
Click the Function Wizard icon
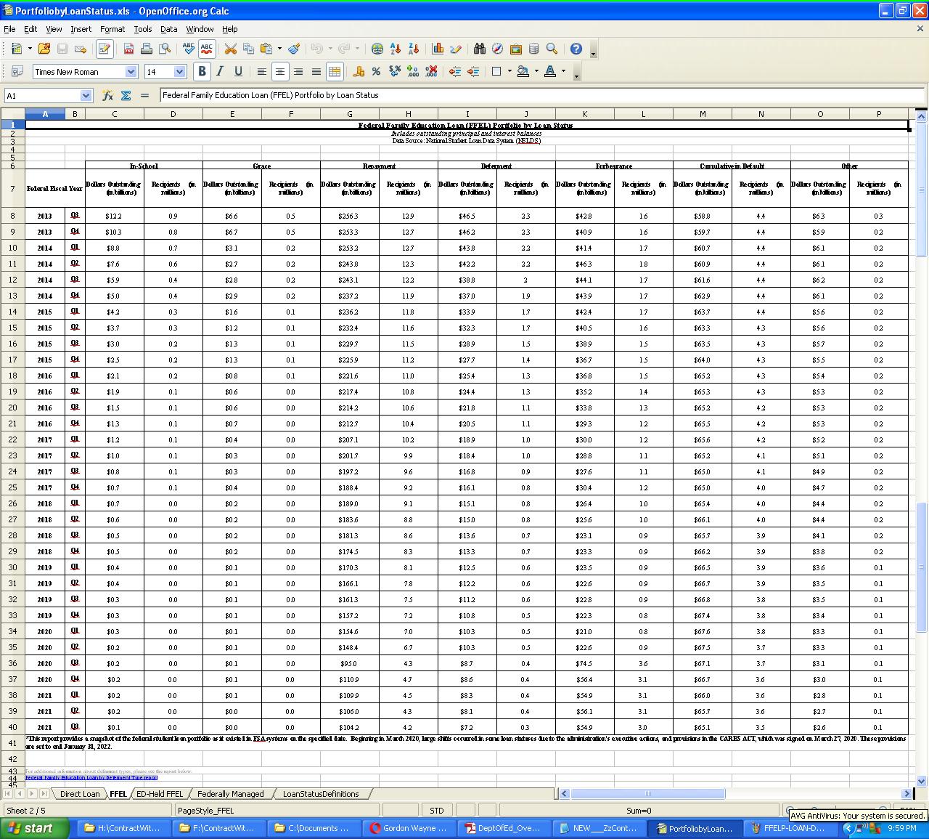click(x=107, y=95)
